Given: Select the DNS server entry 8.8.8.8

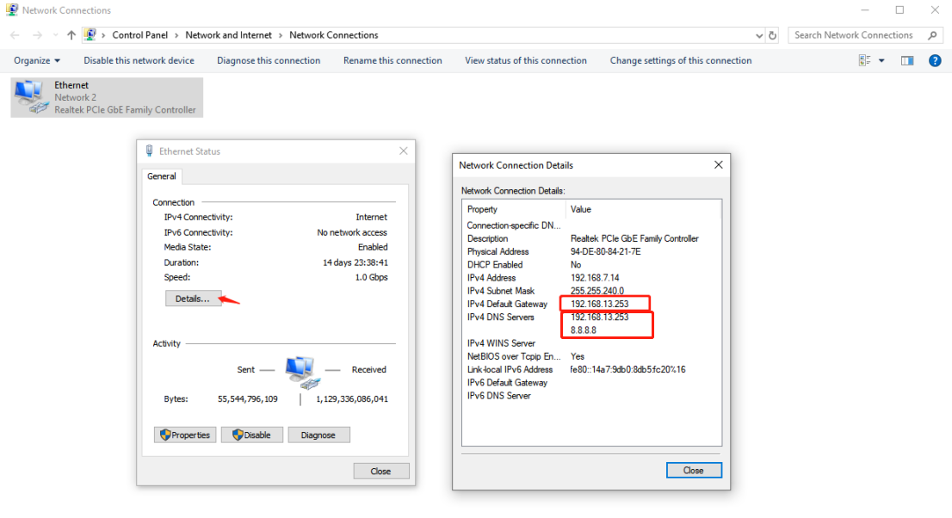Looking at the screenshot, I should coord(584,330).
